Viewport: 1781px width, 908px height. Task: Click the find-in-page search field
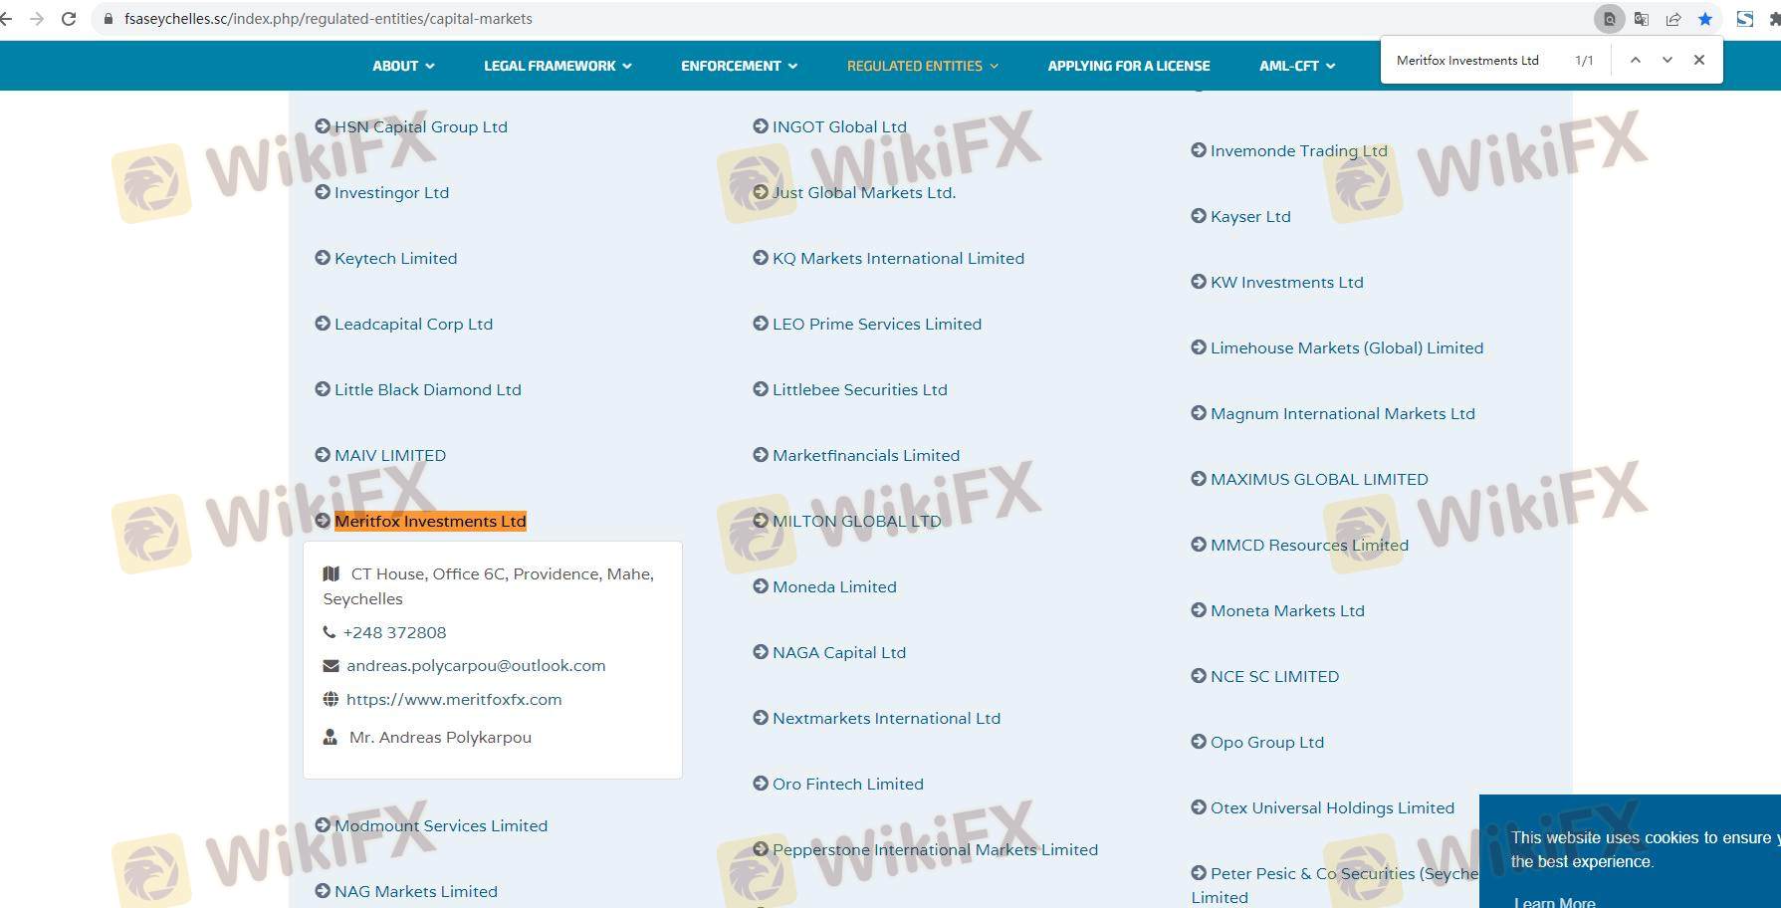point(1473,61)
